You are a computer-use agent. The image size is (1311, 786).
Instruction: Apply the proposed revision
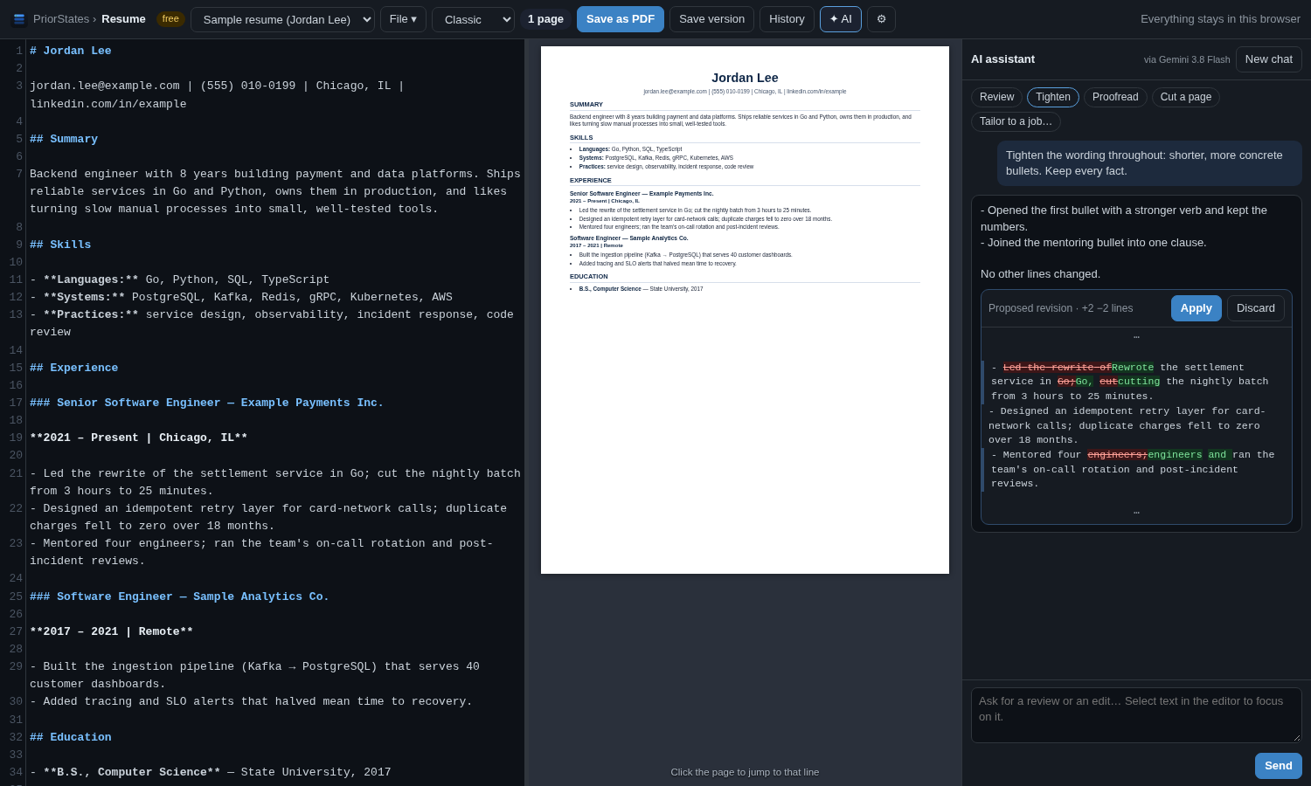click(x=1196, y=308)
